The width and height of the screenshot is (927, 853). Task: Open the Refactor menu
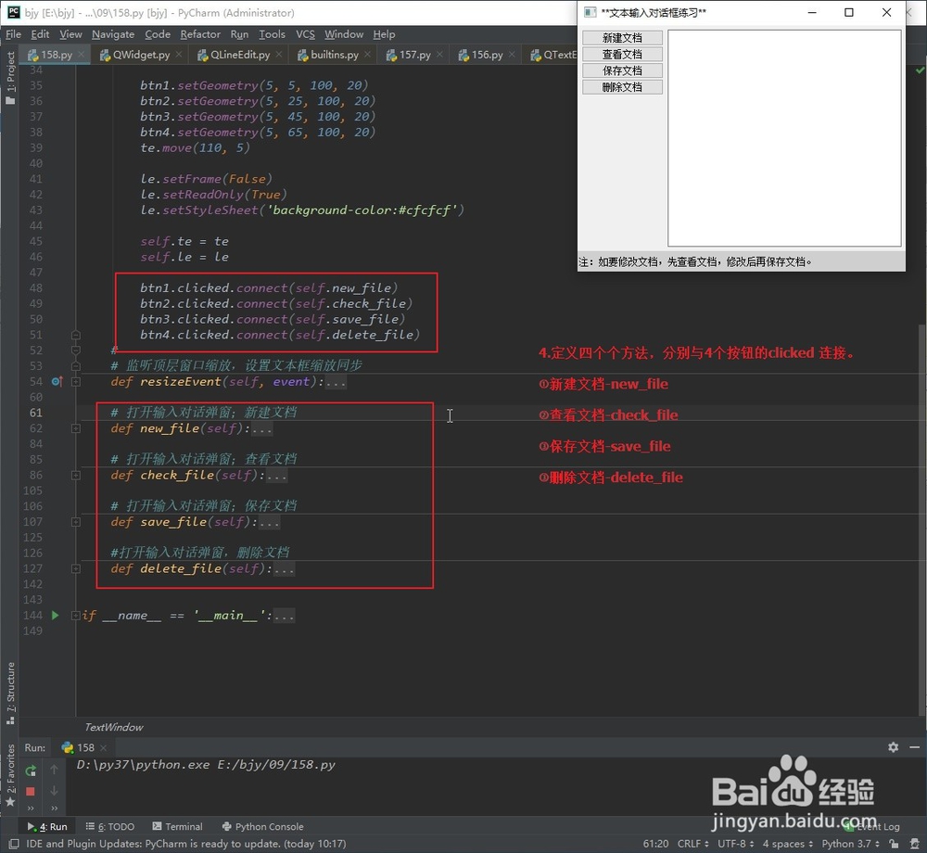tap(200, 34)
